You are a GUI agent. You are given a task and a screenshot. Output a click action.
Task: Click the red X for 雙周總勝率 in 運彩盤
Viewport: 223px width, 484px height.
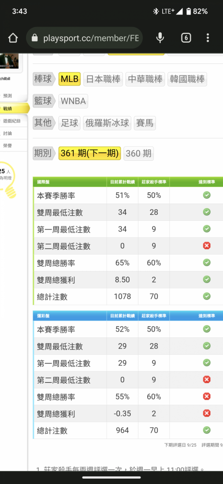tap(207, 396)
